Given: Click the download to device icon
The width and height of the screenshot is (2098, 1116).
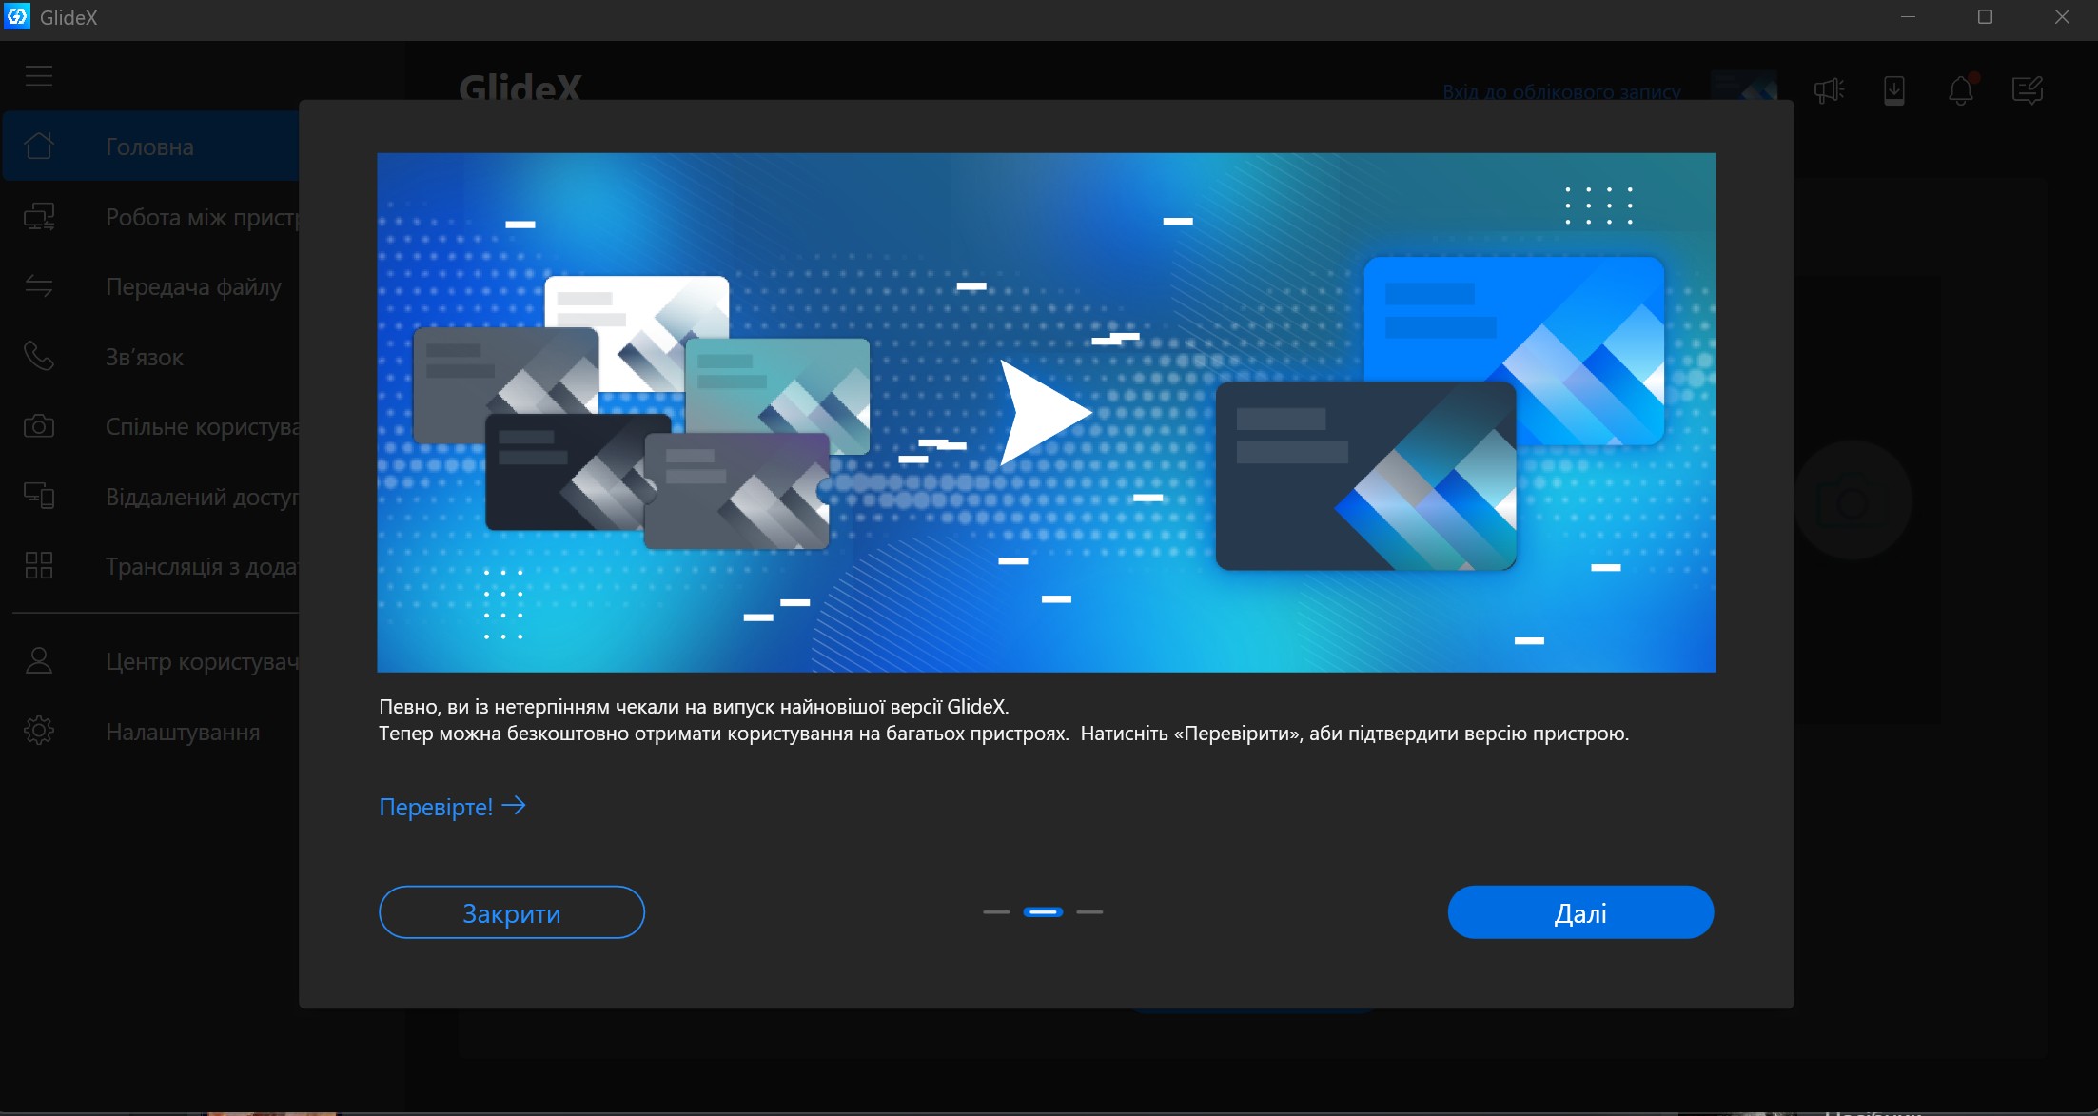Looking at the screenshot, I should click(x=1894, y=90).
